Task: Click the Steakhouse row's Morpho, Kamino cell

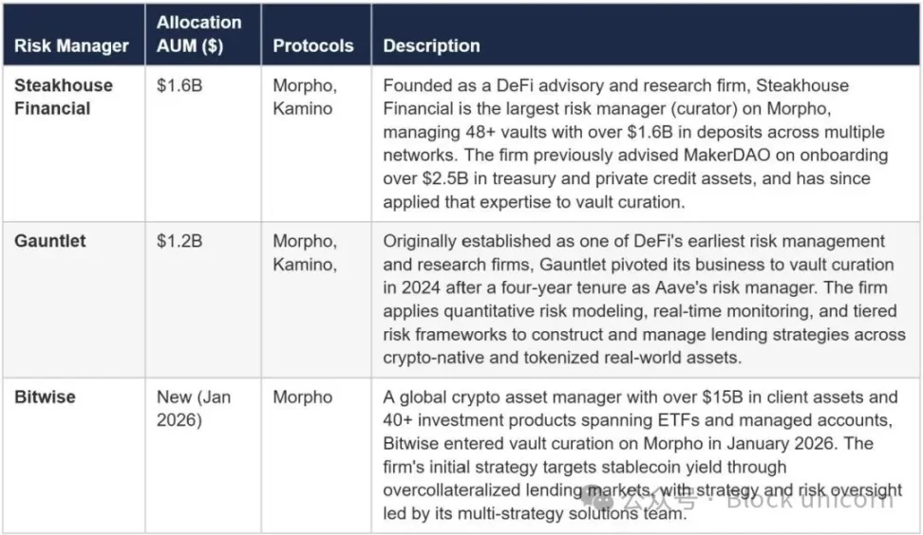Action: 305,97
